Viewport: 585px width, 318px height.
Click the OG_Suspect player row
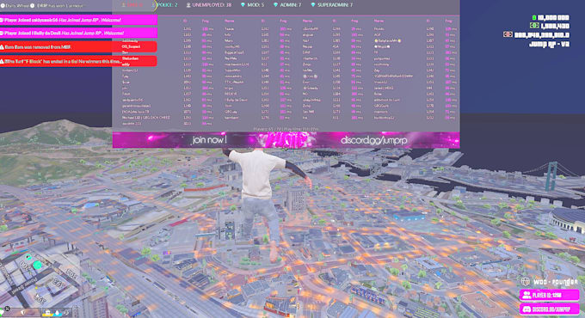pos(132,46)
